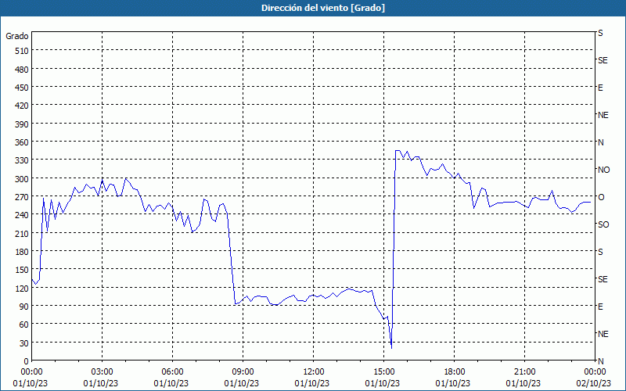
Task: Select the 'NE' compass label level with 30
Action: [x=603, y=334]
